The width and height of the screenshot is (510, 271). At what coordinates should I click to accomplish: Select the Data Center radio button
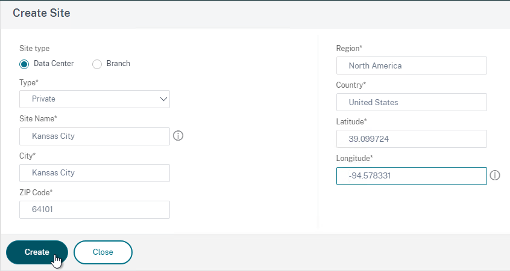24,64
